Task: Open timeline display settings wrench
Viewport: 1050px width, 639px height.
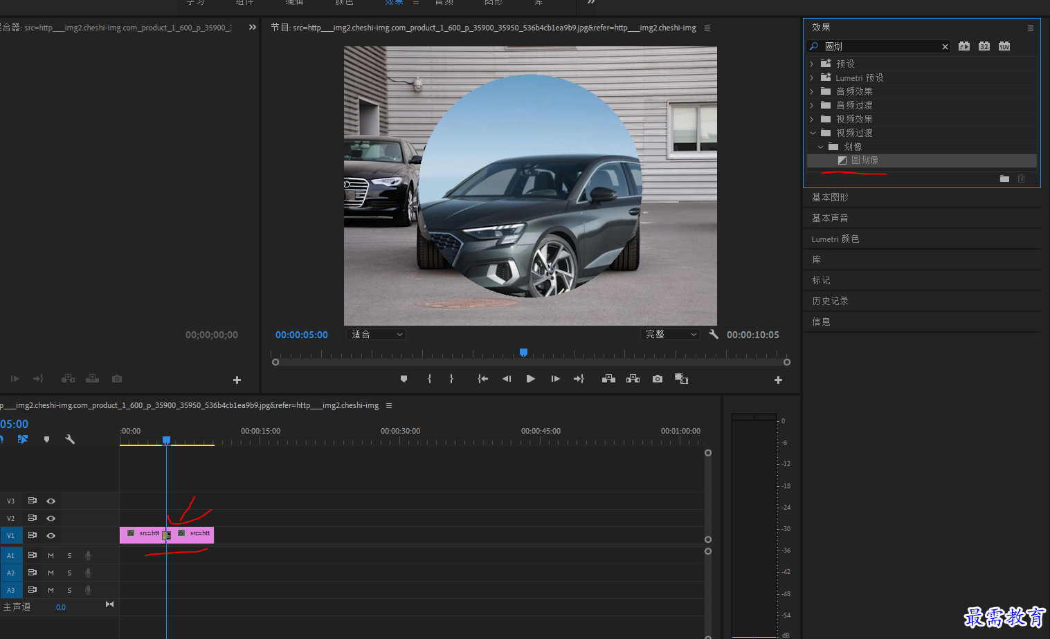Action: click(70, 439)
